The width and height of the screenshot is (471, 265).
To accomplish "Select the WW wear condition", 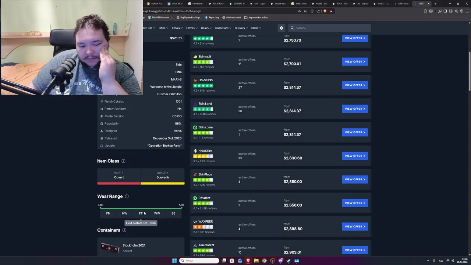I will (x=157, y=213).
